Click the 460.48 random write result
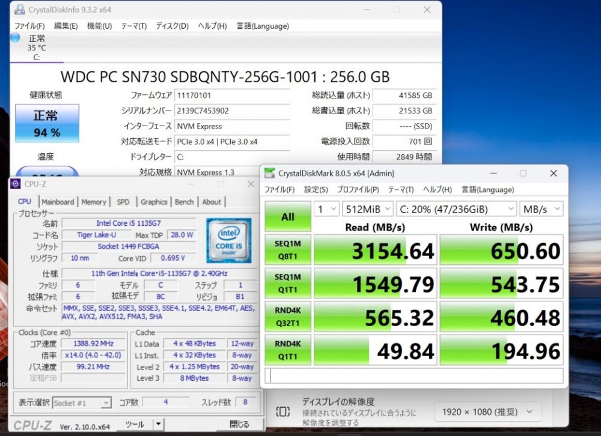This screenshot has width=601, height=436. pos(501,316)
